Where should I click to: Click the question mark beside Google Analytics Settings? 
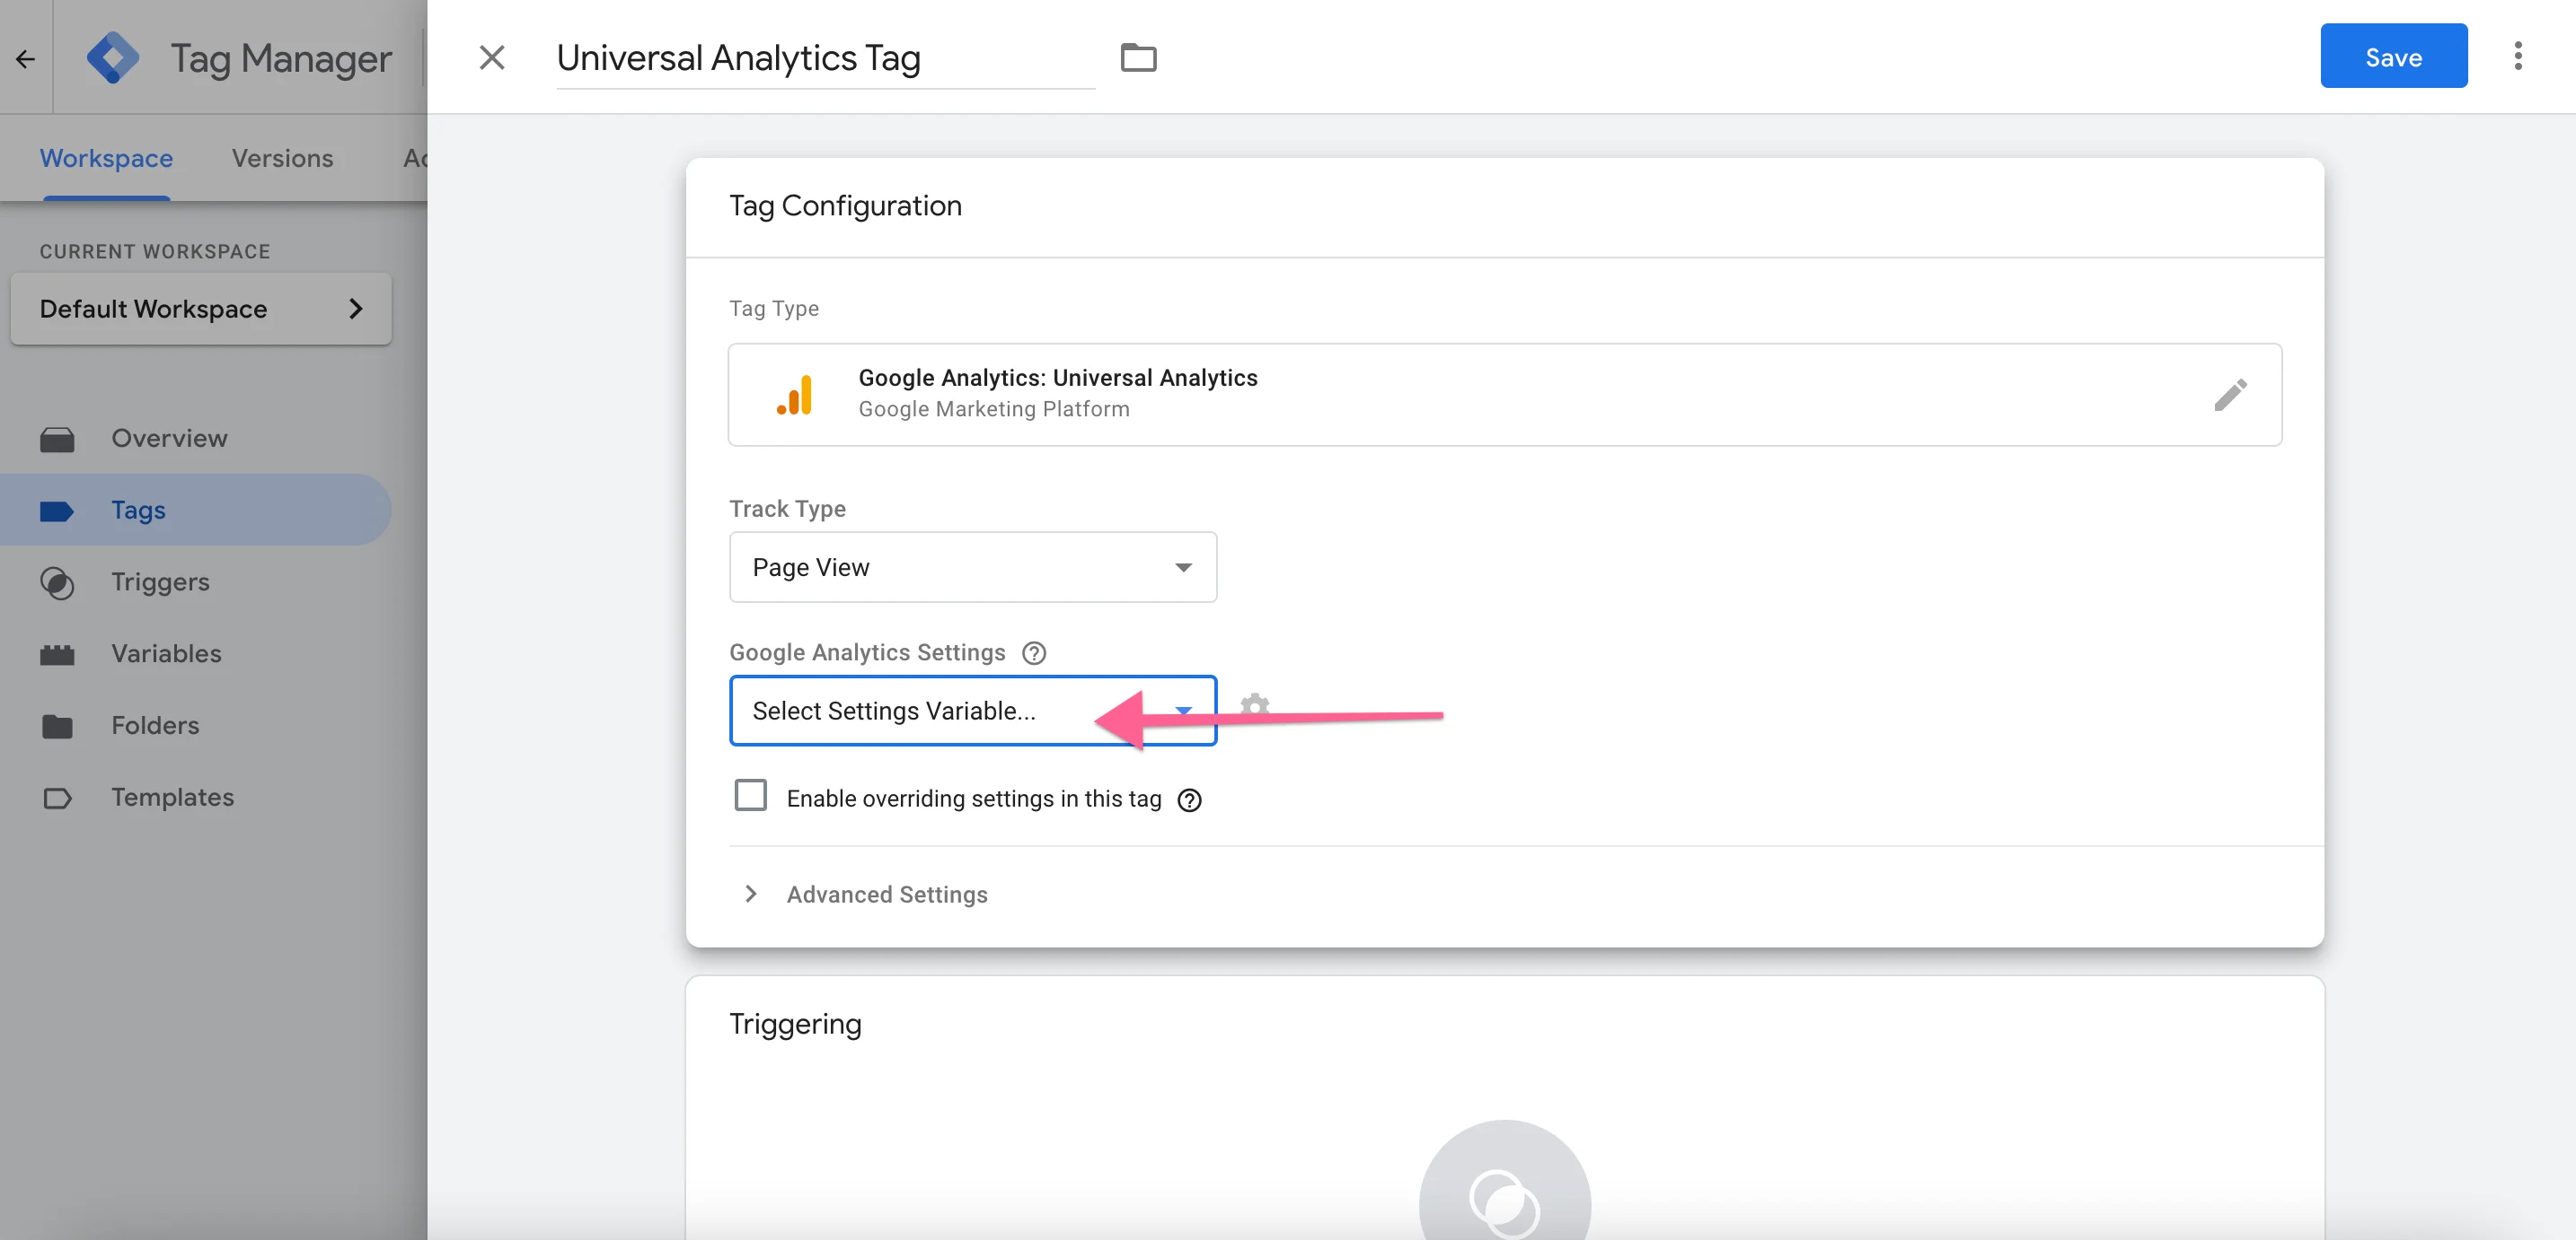1034,652
